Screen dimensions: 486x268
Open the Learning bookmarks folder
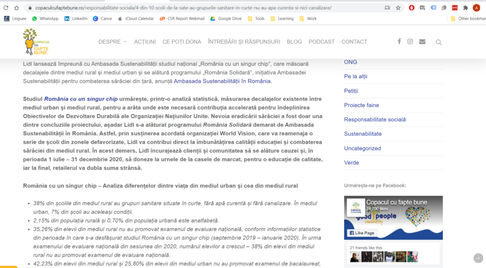click(x=282, y=18)
